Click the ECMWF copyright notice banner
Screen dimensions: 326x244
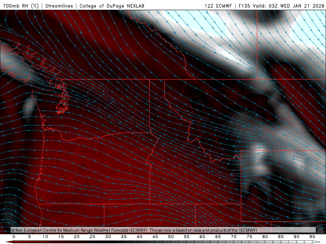(x=163, y=230)
